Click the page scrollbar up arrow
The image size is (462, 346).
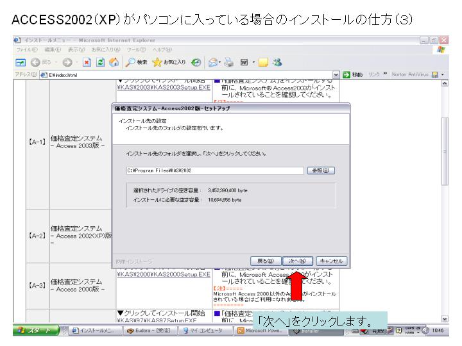tap(445, 83)
